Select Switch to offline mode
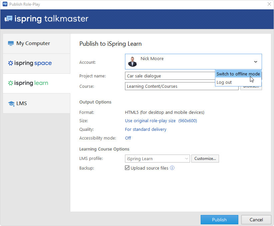Screen dimensions: 274x226 click(x=238, y=74)
